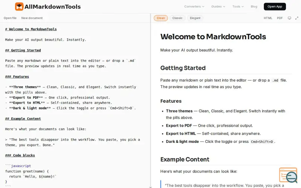
Task: Click 'Make your AI output beautiful' editor line
Action: pos(46,40)
